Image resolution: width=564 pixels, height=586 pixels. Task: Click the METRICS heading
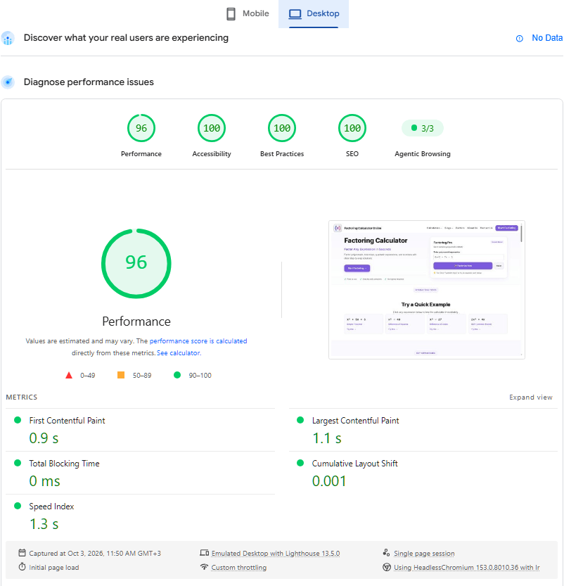22,397
